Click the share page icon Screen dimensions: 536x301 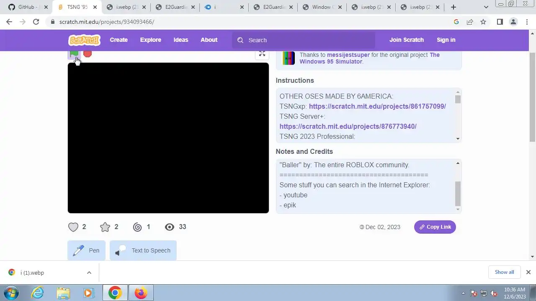click(470, 22)
